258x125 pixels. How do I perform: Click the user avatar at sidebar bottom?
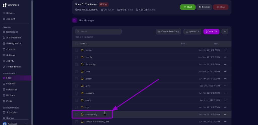5,123
